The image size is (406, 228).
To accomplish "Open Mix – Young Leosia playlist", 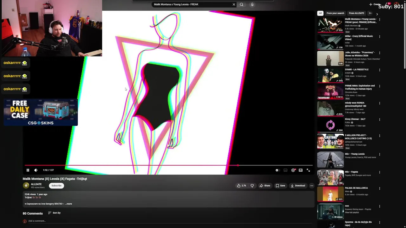I will click(330, 160).
